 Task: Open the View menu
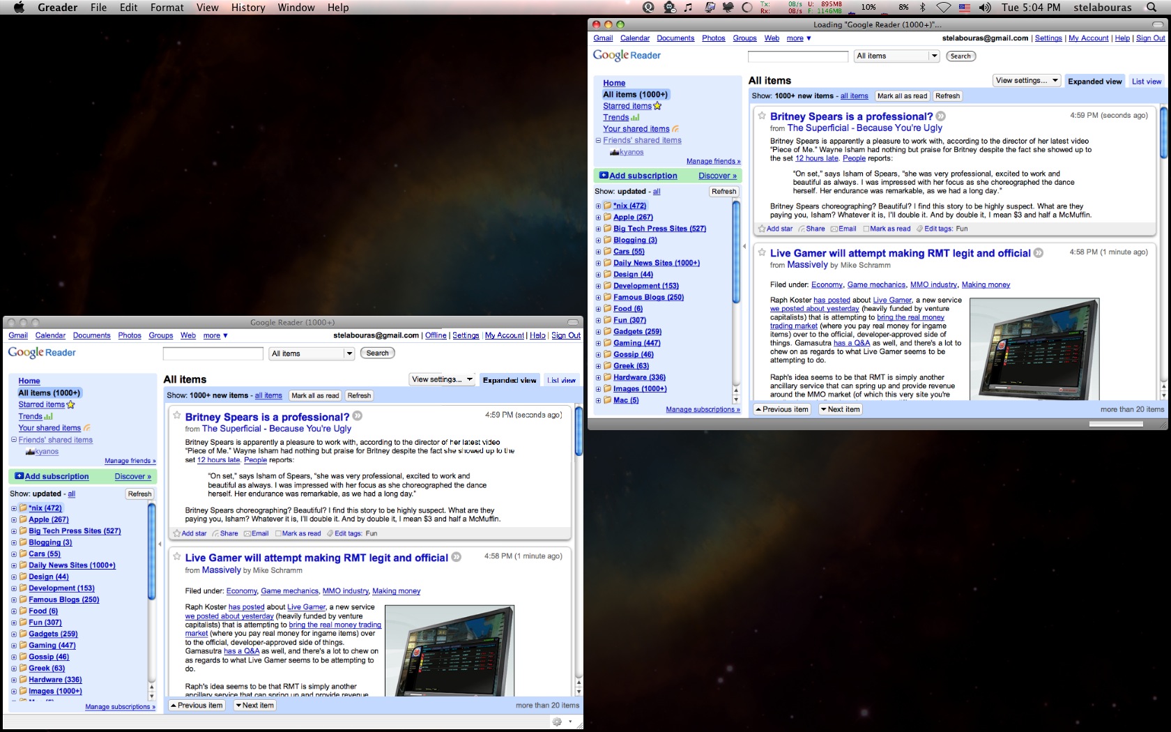(x=208, y=7)
